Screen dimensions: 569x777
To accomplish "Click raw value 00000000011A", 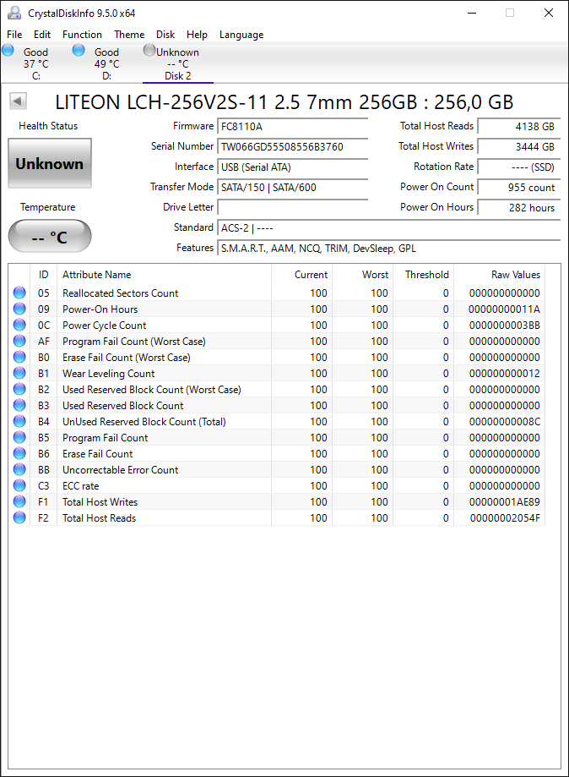I will coord(504,309).
